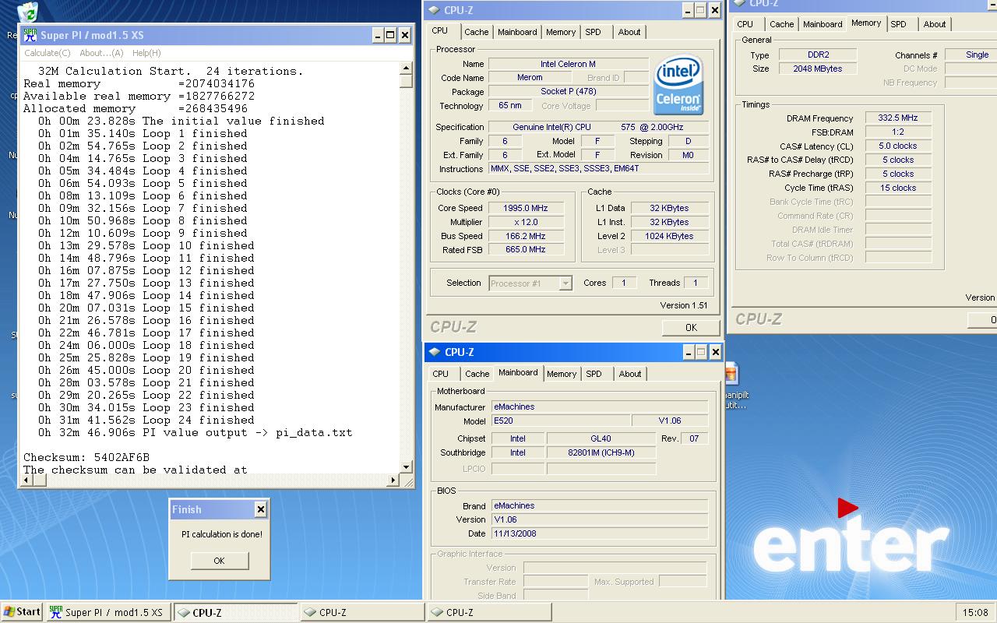Activate second CPU-Z taskbar button
Screen dimensions: 997x623
coord(362,612)
